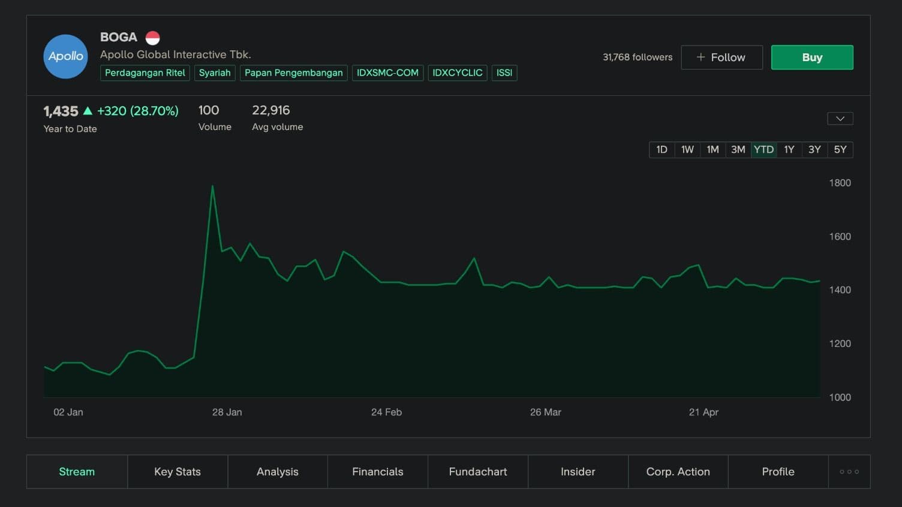View the Profile tab
This screenshot has height=507, width=902.
(778, 472)
